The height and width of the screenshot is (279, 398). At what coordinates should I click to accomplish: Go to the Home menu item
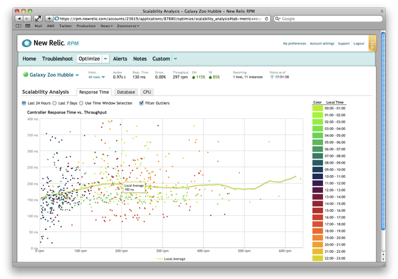pos(29,59)
